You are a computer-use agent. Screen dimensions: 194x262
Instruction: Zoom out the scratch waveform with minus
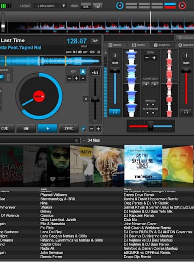147,58
